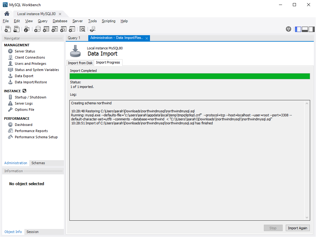
Task: Open the Session information tab
Action: (32, 232)
